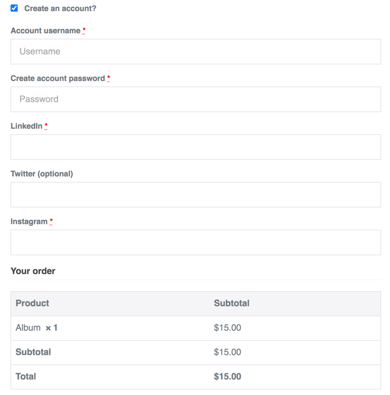Focus the Password input field
This screenshot has height=395, width=390.
[x=196, y=99]
